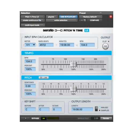Viewport: 133px width, 133px height.
Task: Click the CLIP indicator light
Action: 109,41
